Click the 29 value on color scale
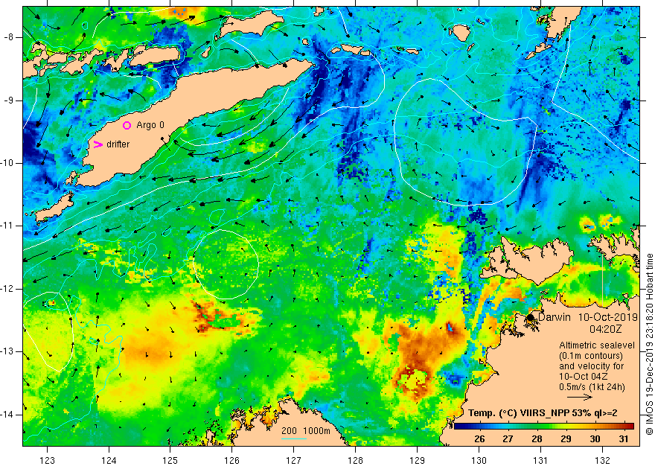655x469 pixels. coord(566,439)
